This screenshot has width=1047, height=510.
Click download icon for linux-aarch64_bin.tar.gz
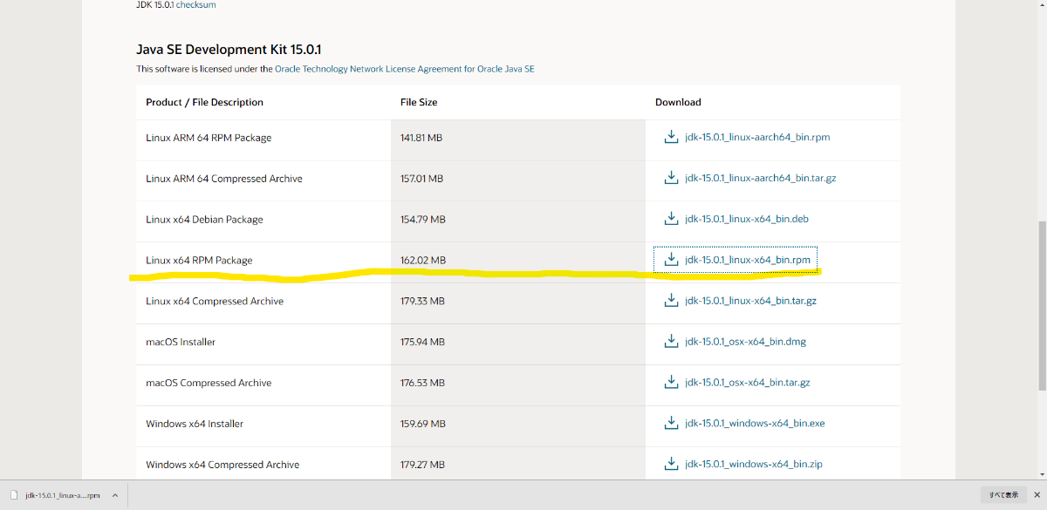pyautogui.click(x=671, y=178)
